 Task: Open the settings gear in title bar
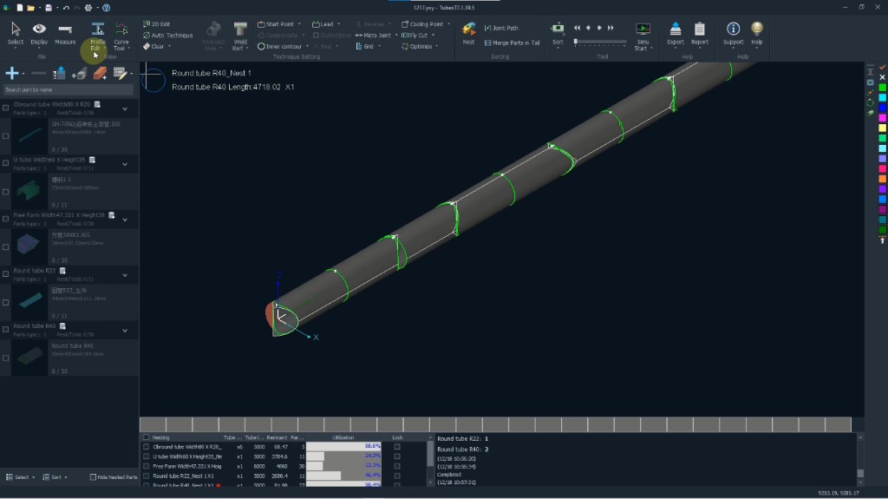(x=88, y=8)
